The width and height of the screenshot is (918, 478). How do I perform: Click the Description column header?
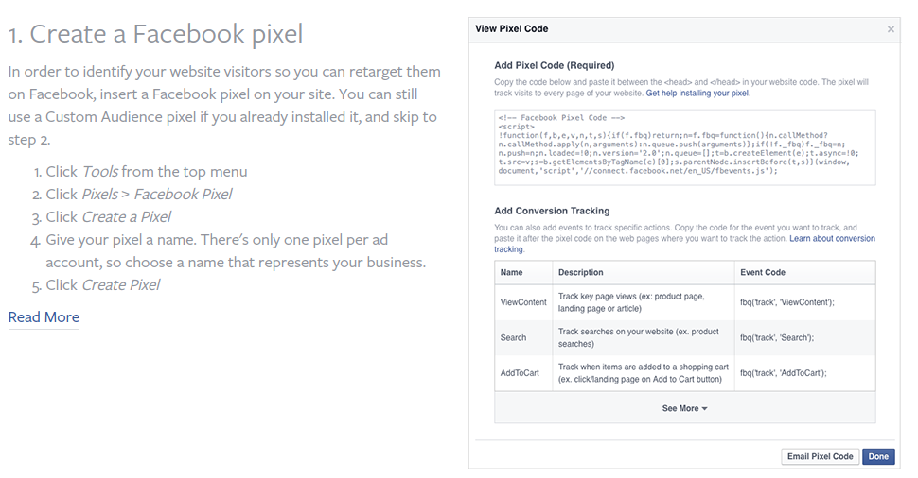[581, 272]
